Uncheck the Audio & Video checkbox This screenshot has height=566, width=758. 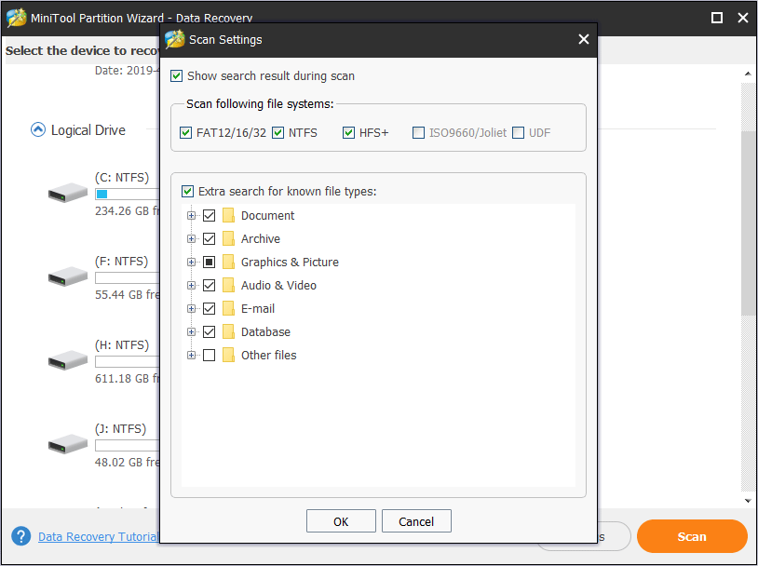(x=209, y=285)
